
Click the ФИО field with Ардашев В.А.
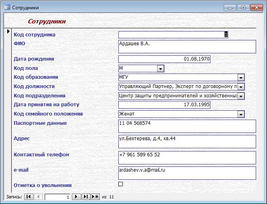click(187, 46)
